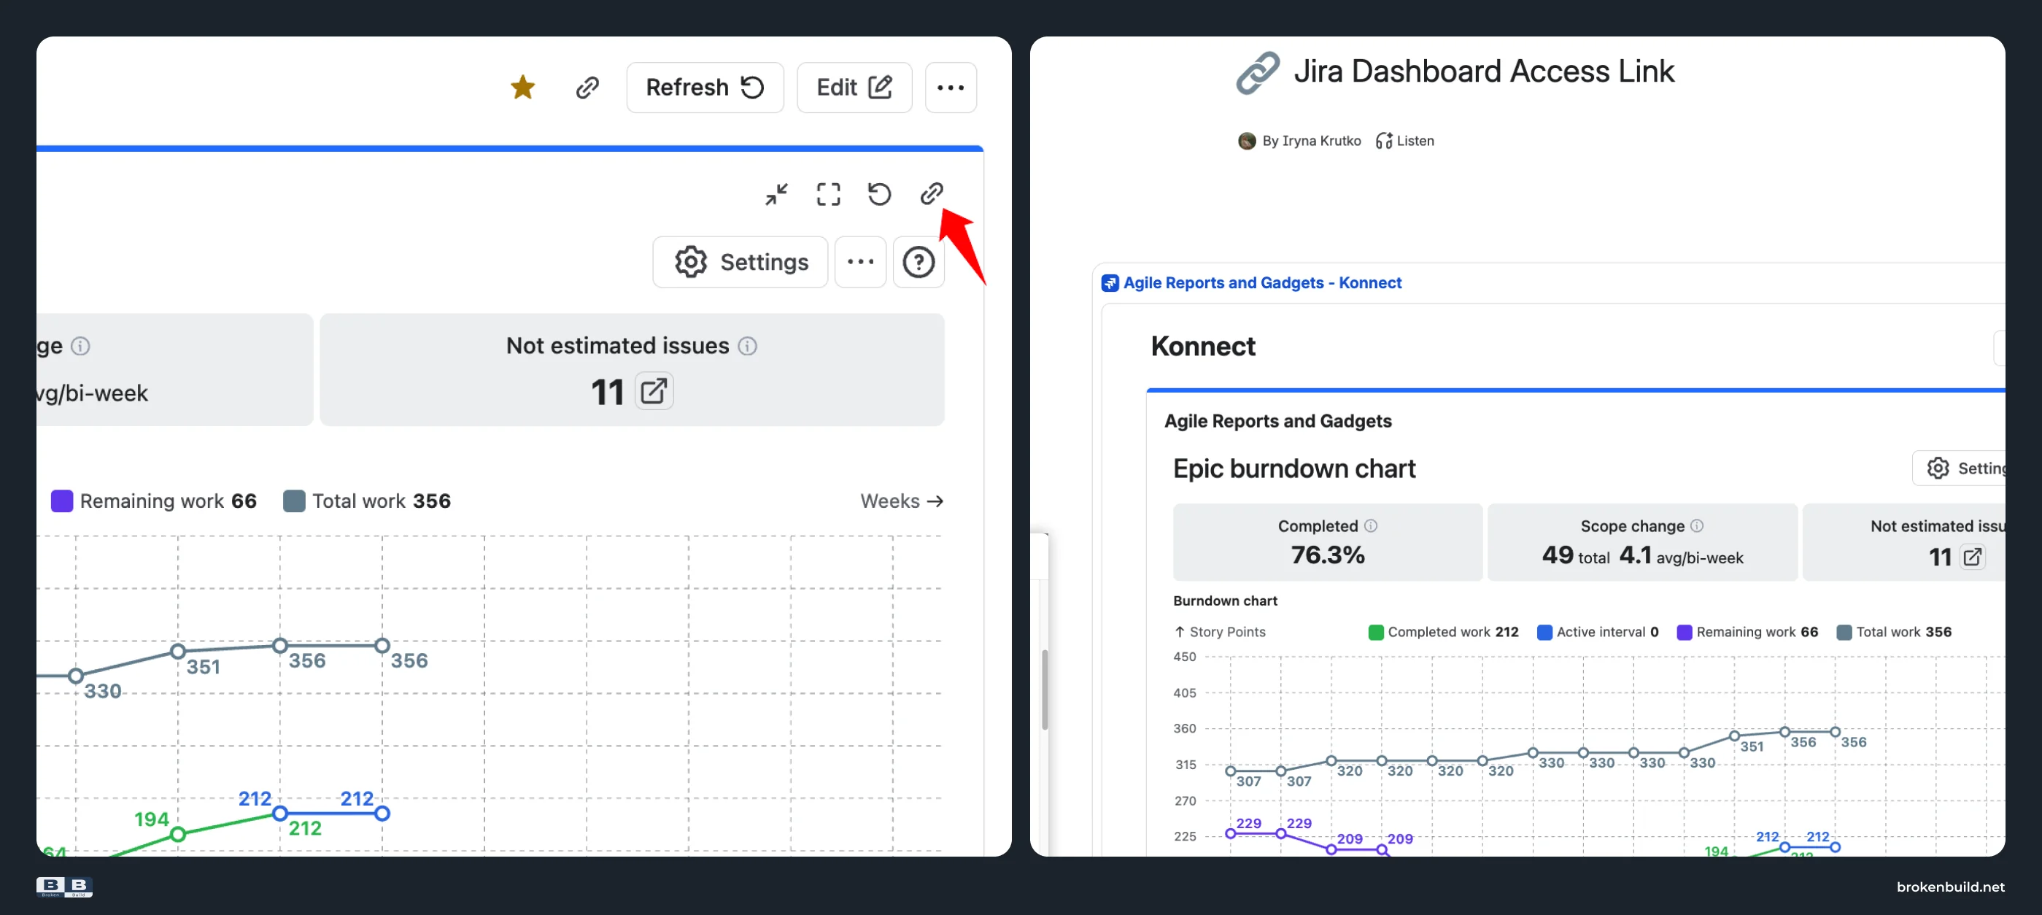The image size is (2042, 915).
Task: Open Agile Reports and Gadgets - Konnect link
Action: point(1262,283)
